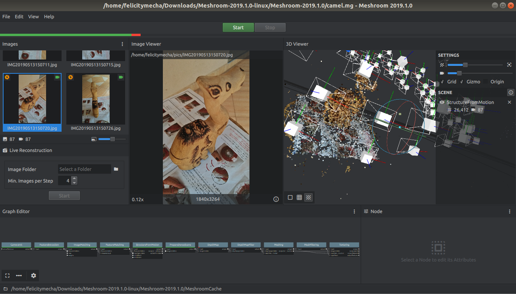Uncheck the Gizmo option
This screenshot has height=294, width=516.
462,82
